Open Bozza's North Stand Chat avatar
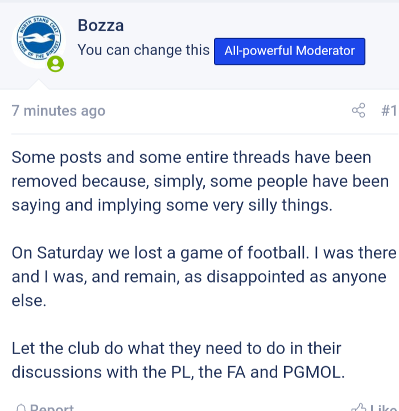Image resolution: width=399 pixels, height=411 pixels. click(x=39, y=41)
